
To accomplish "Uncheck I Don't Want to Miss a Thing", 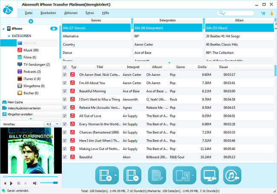I will (x=65, y=99).
